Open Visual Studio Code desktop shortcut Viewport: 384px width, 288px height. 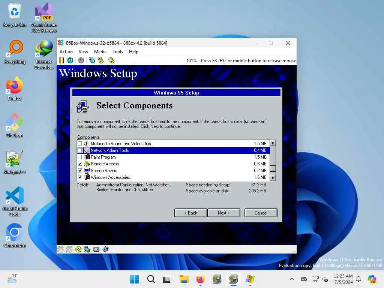[x=15, y=201]
